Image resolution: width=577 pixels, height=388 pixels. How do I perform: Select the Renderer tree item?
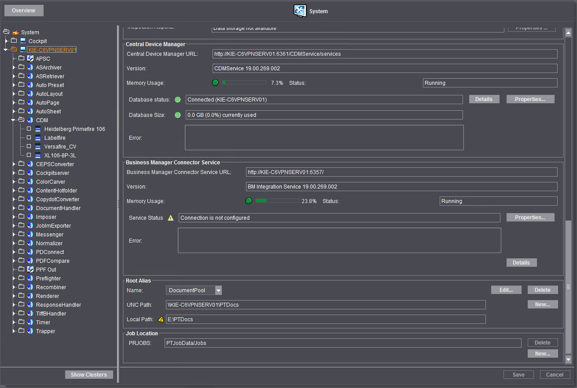pos(47,296)
